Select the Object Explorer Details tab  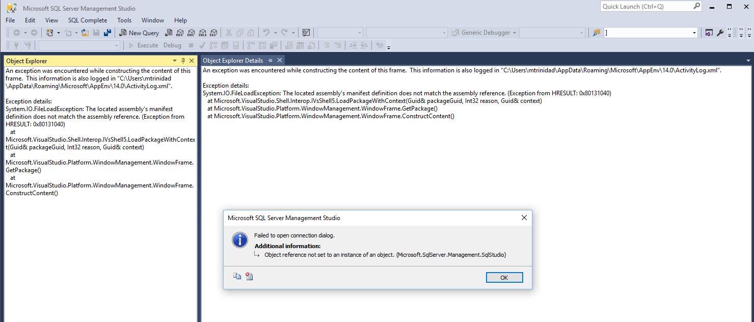click(233, 61)
